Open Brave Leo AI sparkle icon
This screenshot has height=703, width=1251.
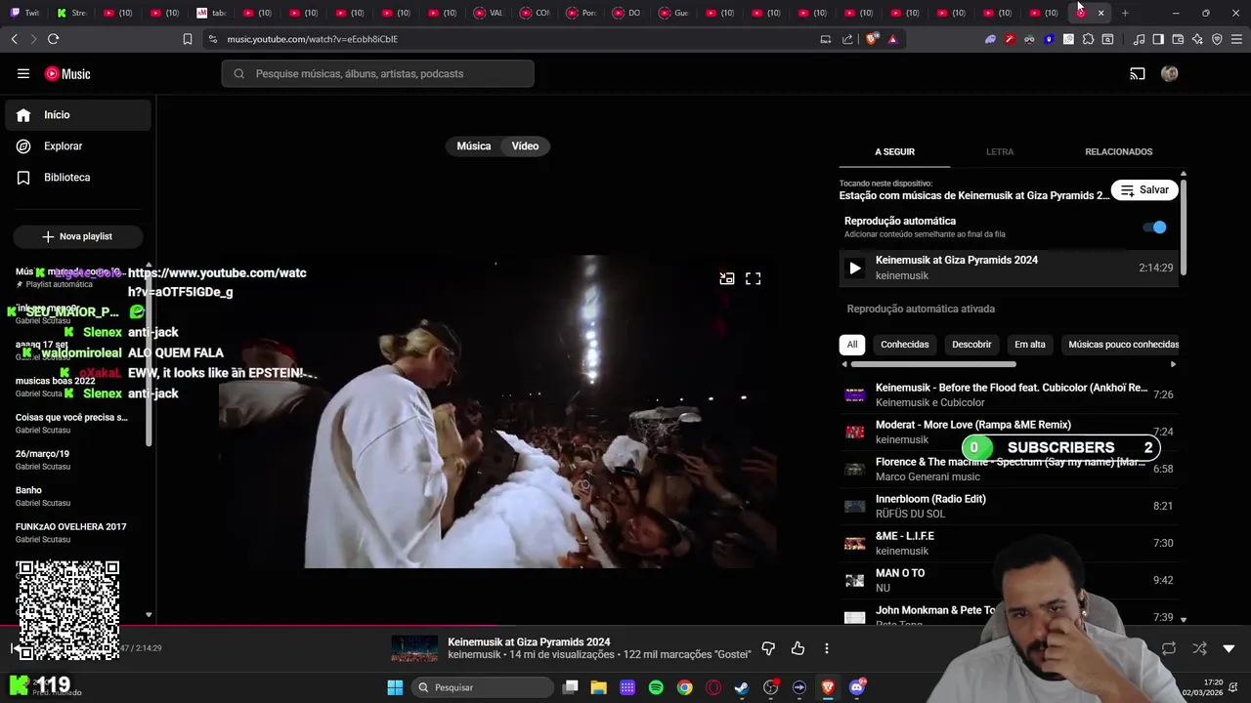(x=1197, y=39)
